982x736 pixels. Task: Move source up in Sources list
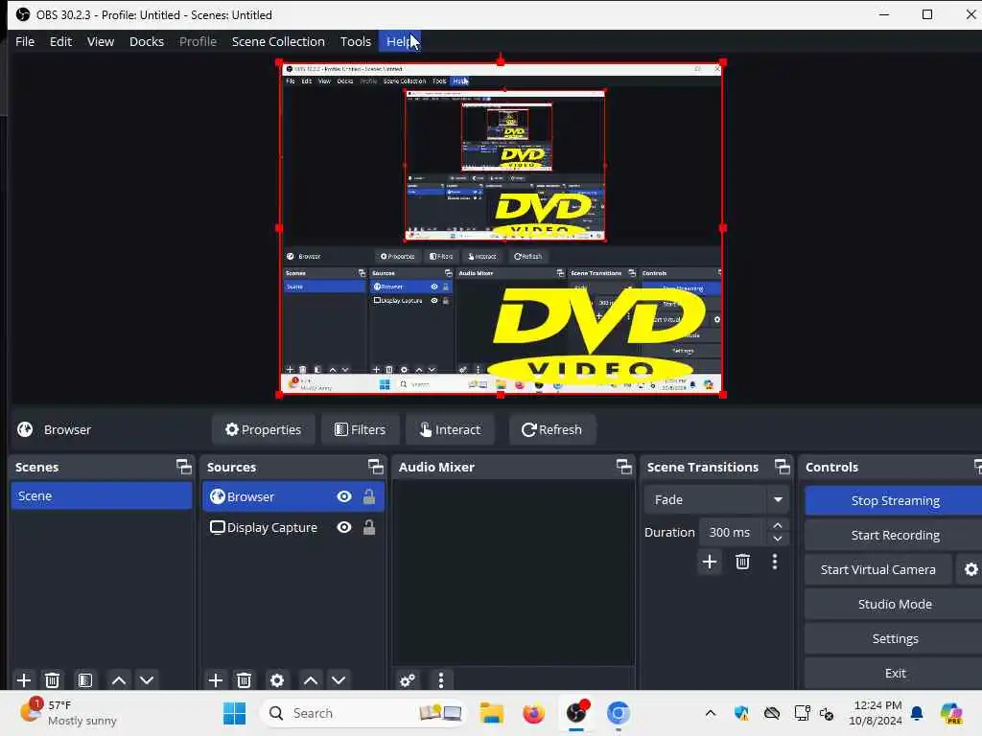pyautogui.click(x=311, y=679)
